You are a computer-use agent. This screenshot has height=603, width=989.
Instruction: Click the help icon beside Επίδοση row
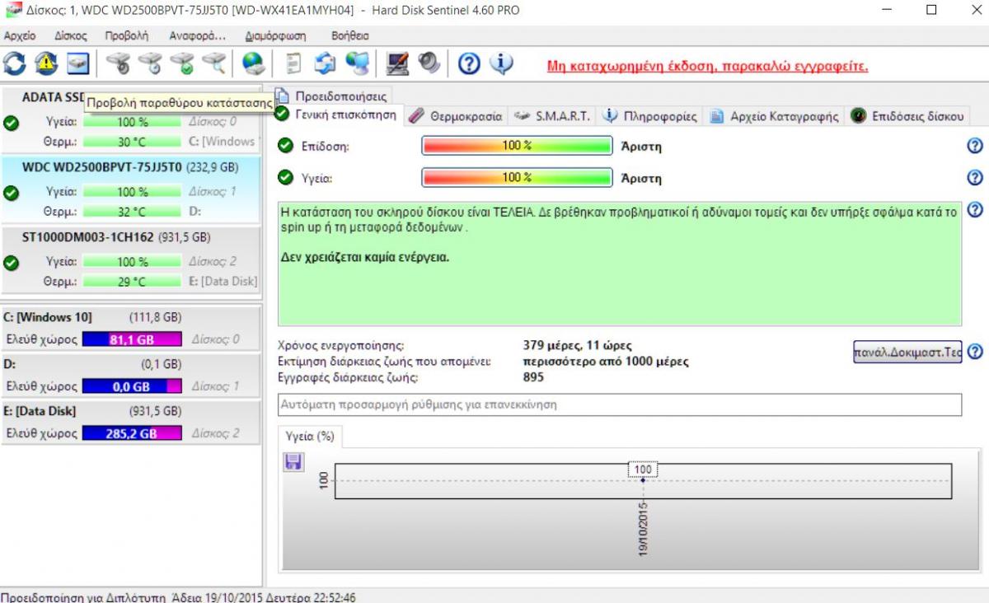[975, 146]
